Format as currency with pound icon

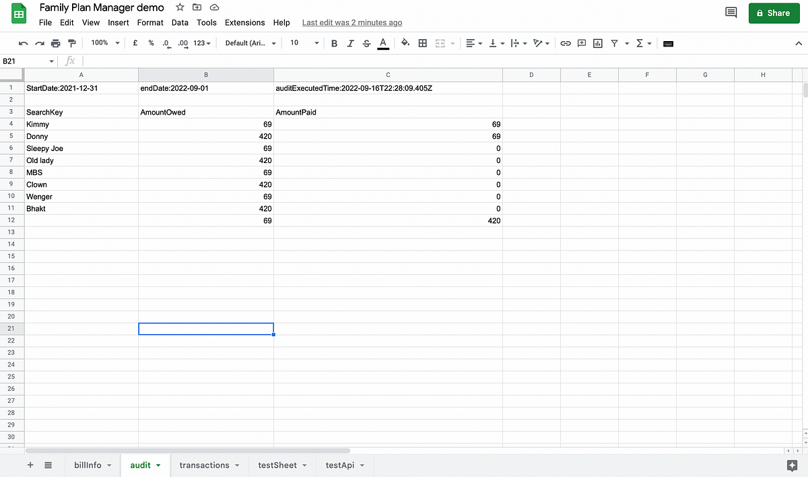point(135,43)
